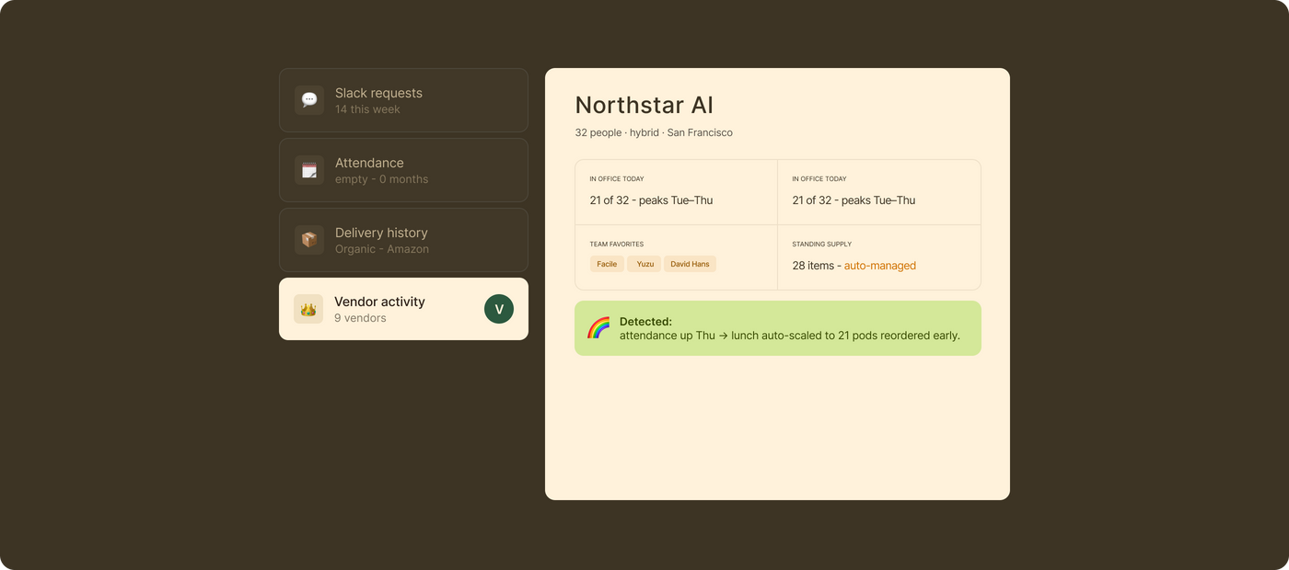Open the auto-managed link
The image size is (1289, 570).
[880, 266]
